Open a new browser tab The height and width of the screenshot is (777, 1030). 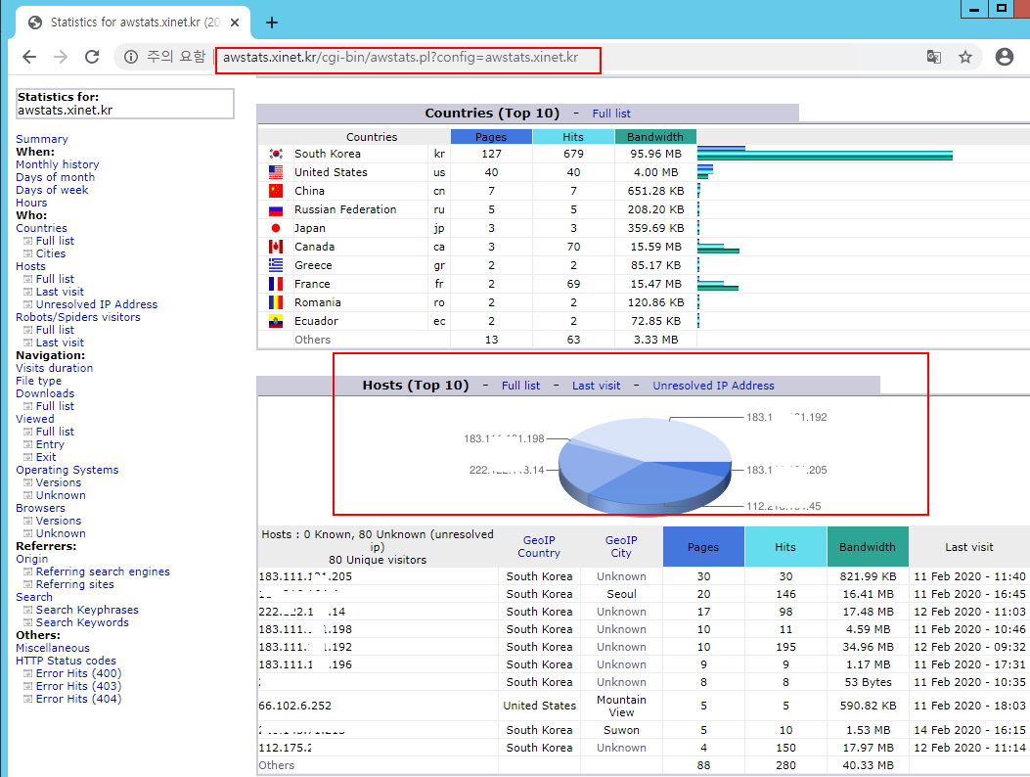coord(272,23)
